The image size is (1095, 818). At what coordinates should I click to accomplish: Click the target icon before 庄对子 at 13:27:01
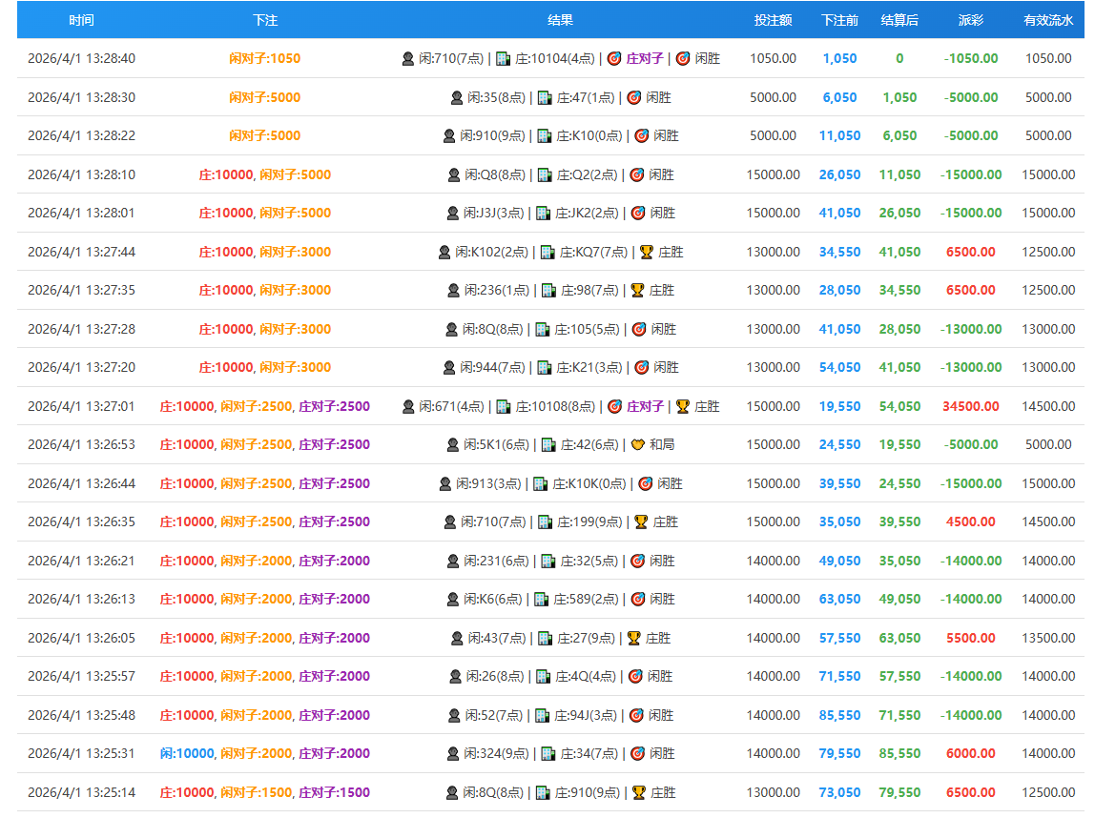point(614,406)
